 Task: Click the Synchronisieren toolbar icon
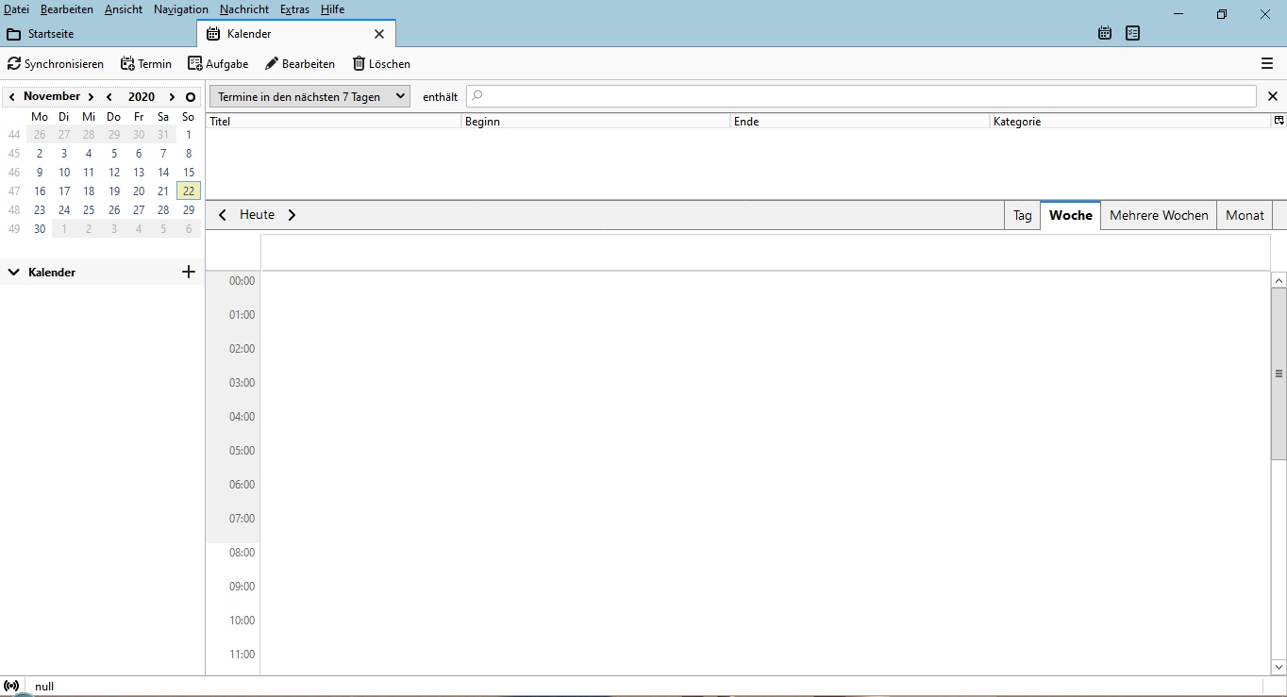point(14,64)
